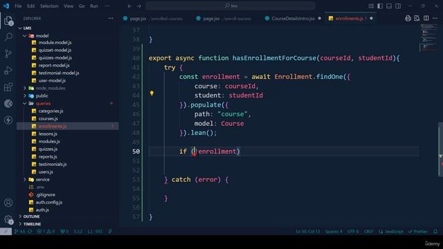
Task: Click the print icon in editor toolbar
Action: click(408, 19)
